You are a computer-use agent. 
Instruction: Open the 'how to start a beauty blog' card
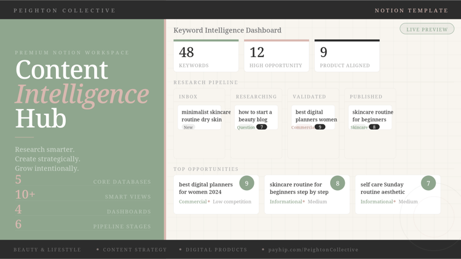pyautogui.click(x=256, y=118)
